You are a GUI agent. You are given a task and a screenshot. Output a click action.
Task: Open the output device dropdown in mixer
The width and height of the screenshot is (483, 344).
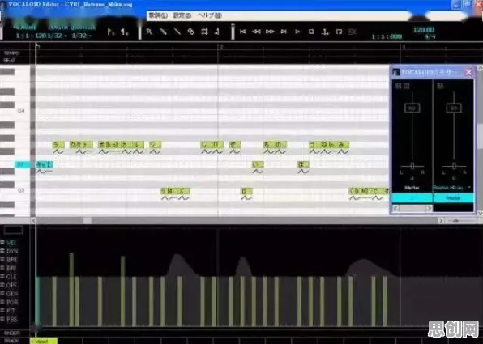pyautogui.click(x=452, y=188)
